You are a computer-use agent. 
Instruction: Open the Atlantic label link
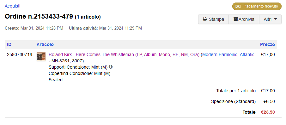point(247,54)
